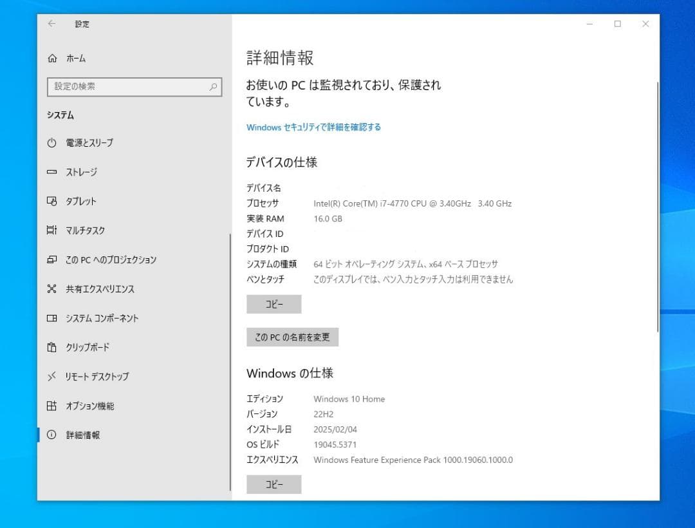Screen dimensions: 695x528
Task: Select 詳細情報 in the sidebar
Action: pyautogui.click(x=84, y=435)
